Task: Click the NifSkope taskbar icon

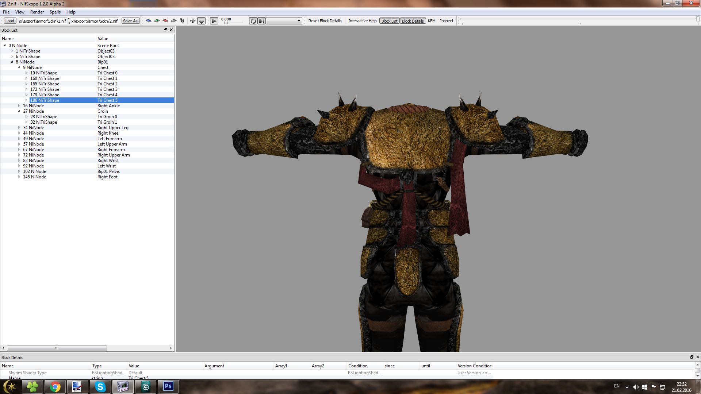Action: pyautogui.click(x=123, y=386)
